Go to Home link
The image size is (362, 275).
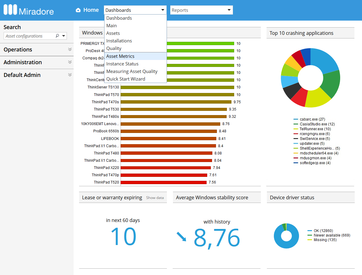pos(91,10)
